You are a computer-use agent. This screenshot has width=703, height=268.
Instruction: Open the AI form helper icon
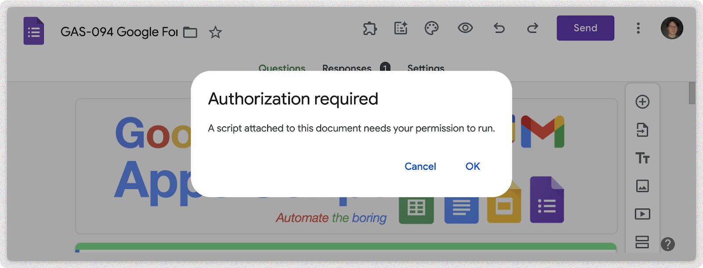[401, 28]
